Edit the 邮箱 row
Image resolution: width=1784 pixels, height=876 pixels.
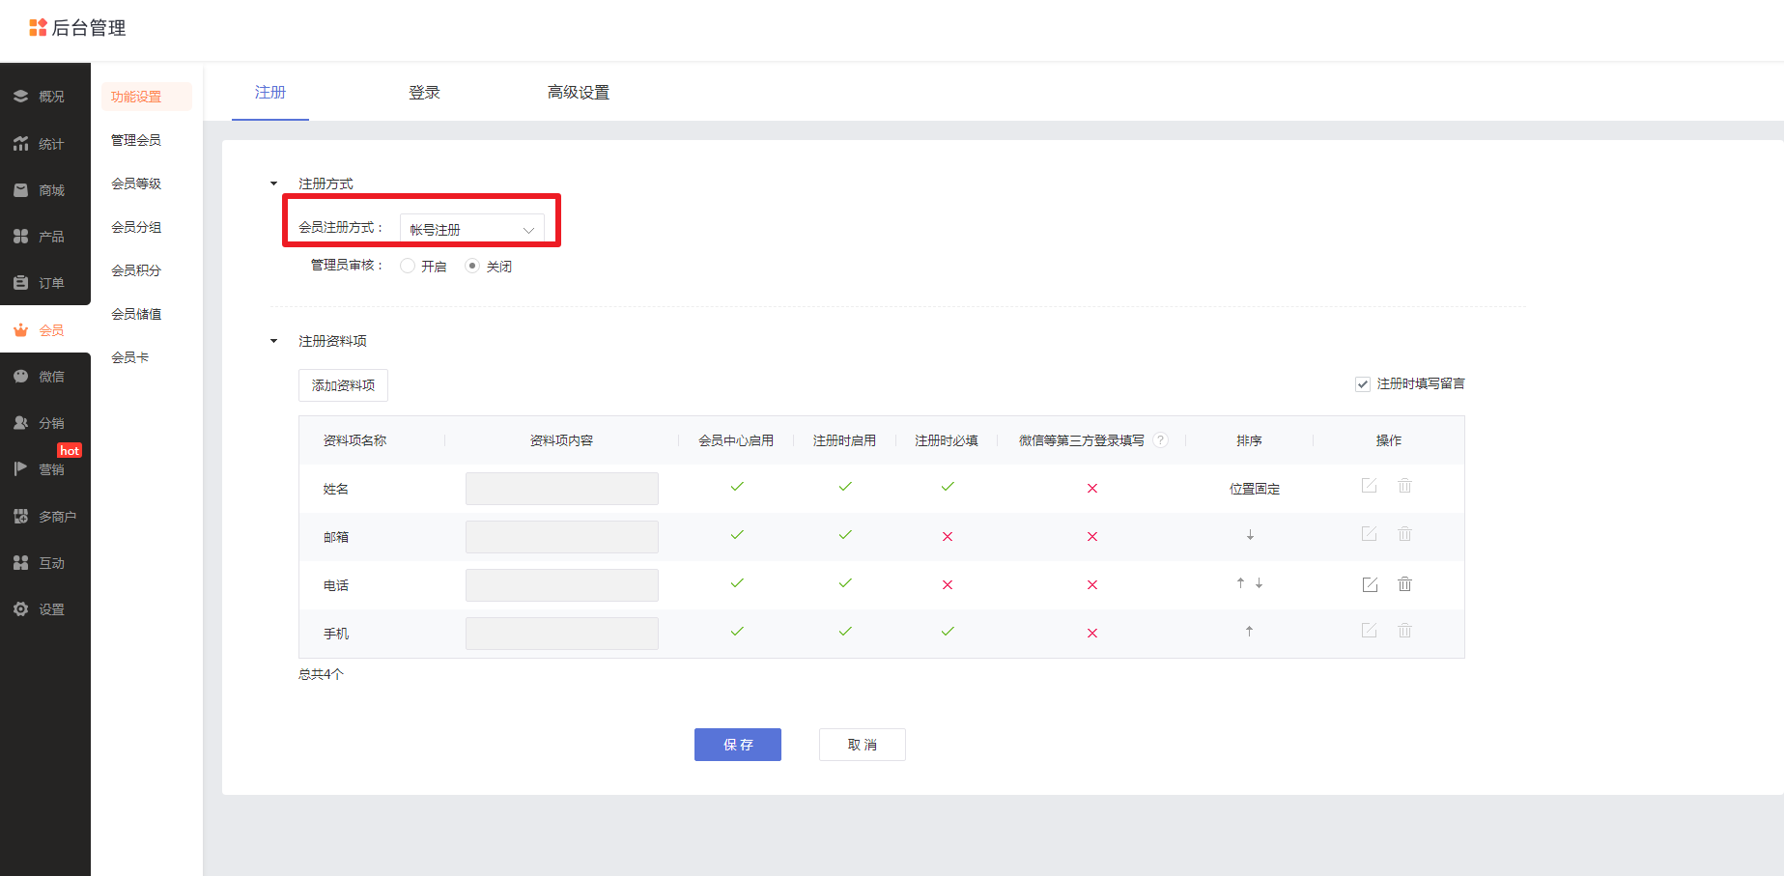tap(1370, 534)
